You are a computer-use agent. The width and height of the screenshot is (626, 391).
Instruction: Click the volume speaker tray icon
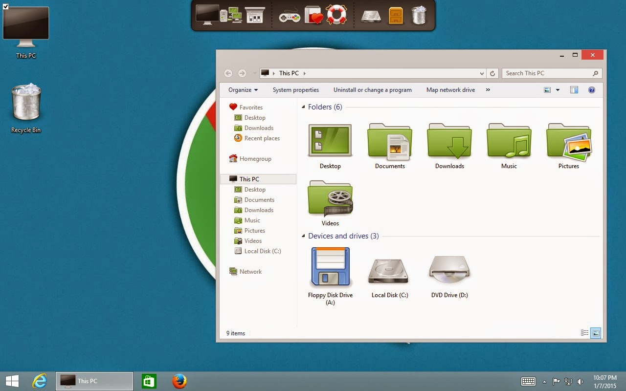(581, 382)
